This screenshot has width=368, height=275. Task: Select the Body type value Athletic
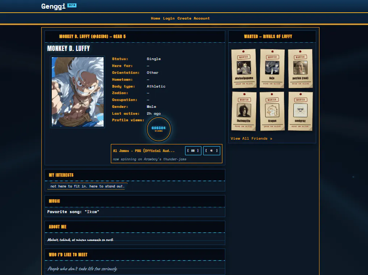tap(156, 86)
